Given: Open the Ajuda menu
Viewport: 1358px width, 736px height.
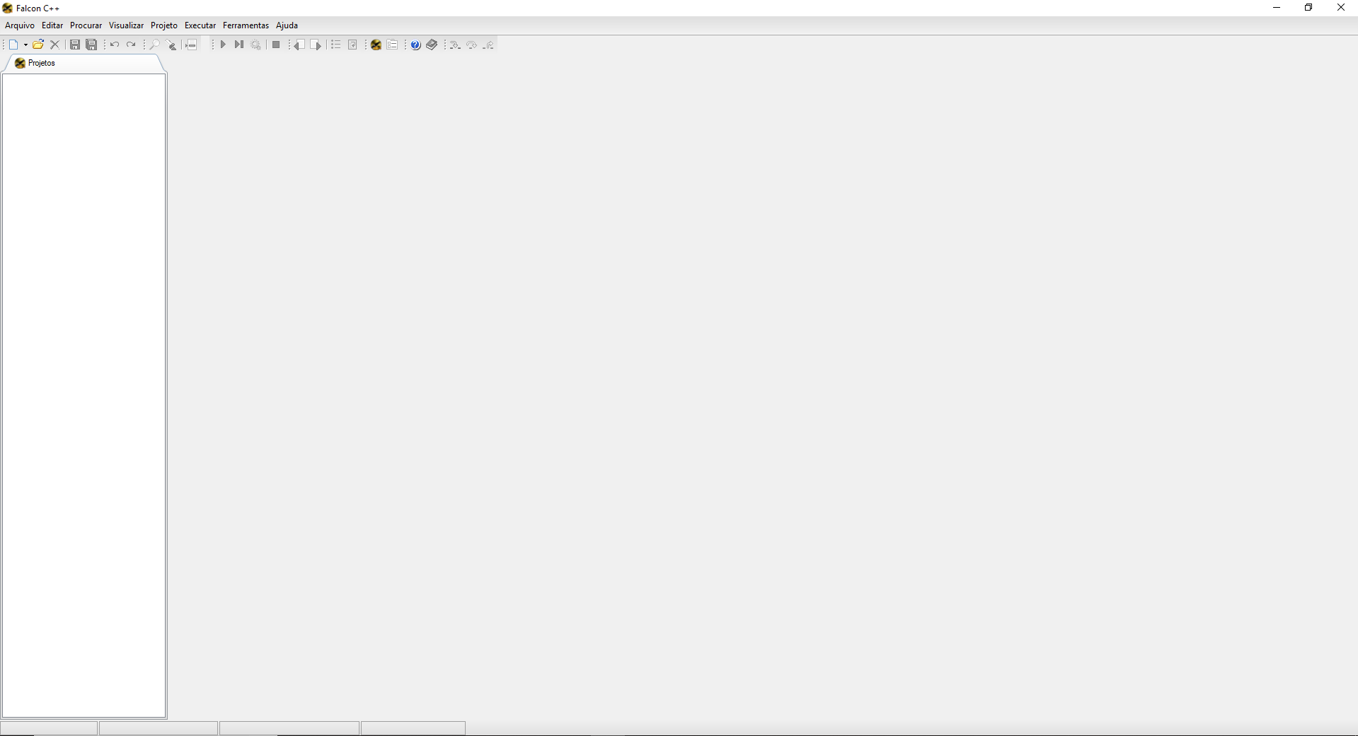Looking at the screenshot, I should (x=287, y=25).
